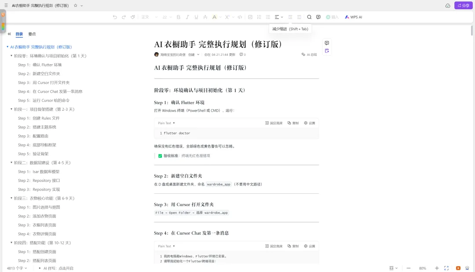Click 复制 on the flutter doctor code block
Screen dimensions: 475x272
coord(293,123)
